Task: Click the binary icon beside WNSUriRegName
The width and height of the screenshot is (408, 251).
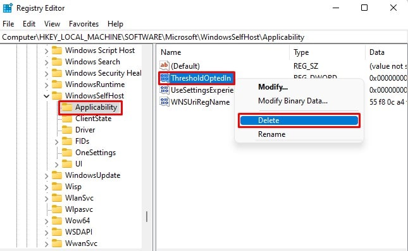Action: pyautogui.click(x=164, y=102)
